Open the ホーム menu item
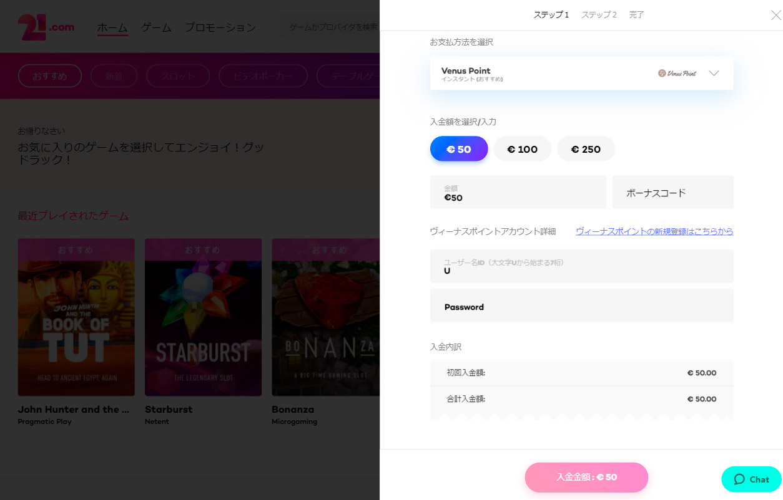The image size is (783, 500). 112,28
